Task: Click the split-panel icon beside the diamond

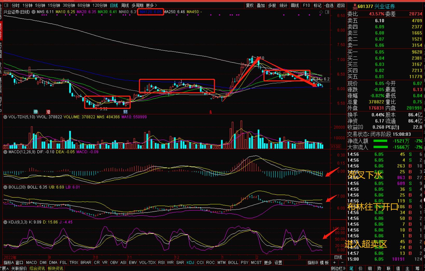Action: [x=327, y=12]
